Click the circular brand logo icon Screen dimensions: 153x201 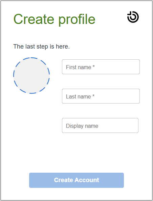pyautogui.click(x=133, y=17)
